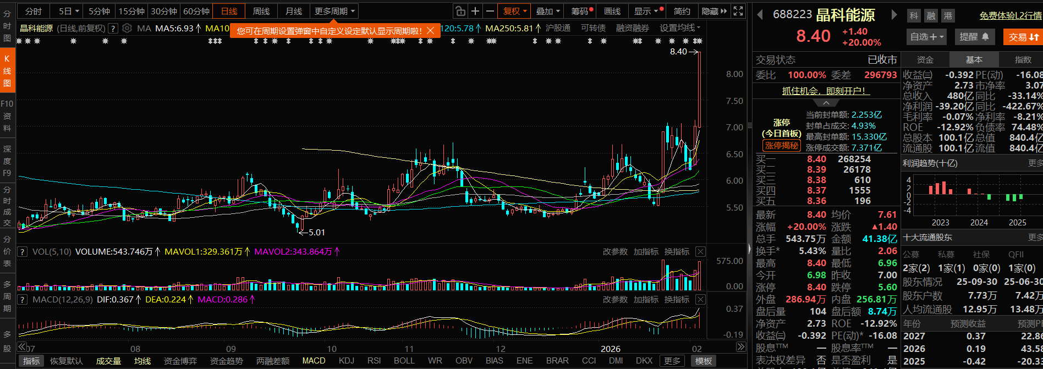Zoom in chart with plus icon
This screenshot has width=1043, height=369.
tap(475, 11)
